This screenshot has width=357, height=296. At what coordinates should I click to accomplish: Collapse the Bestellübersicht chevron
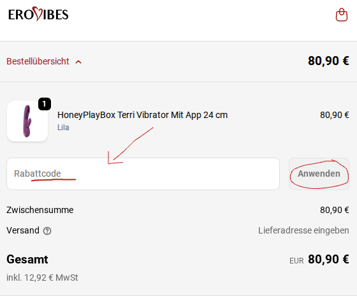pos(78,62)
